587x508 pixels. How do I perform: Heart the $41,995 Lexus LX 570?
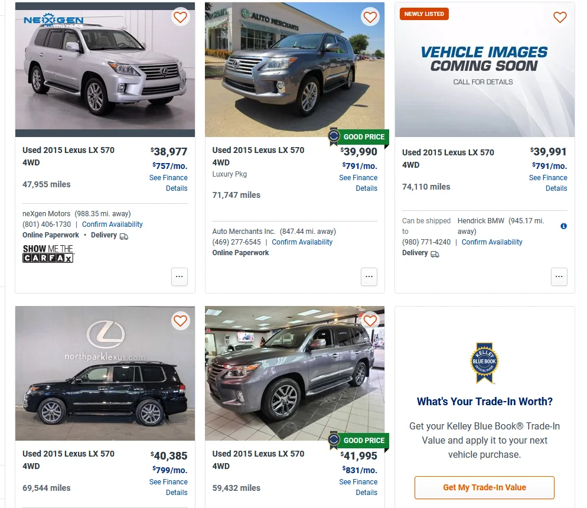370,321
